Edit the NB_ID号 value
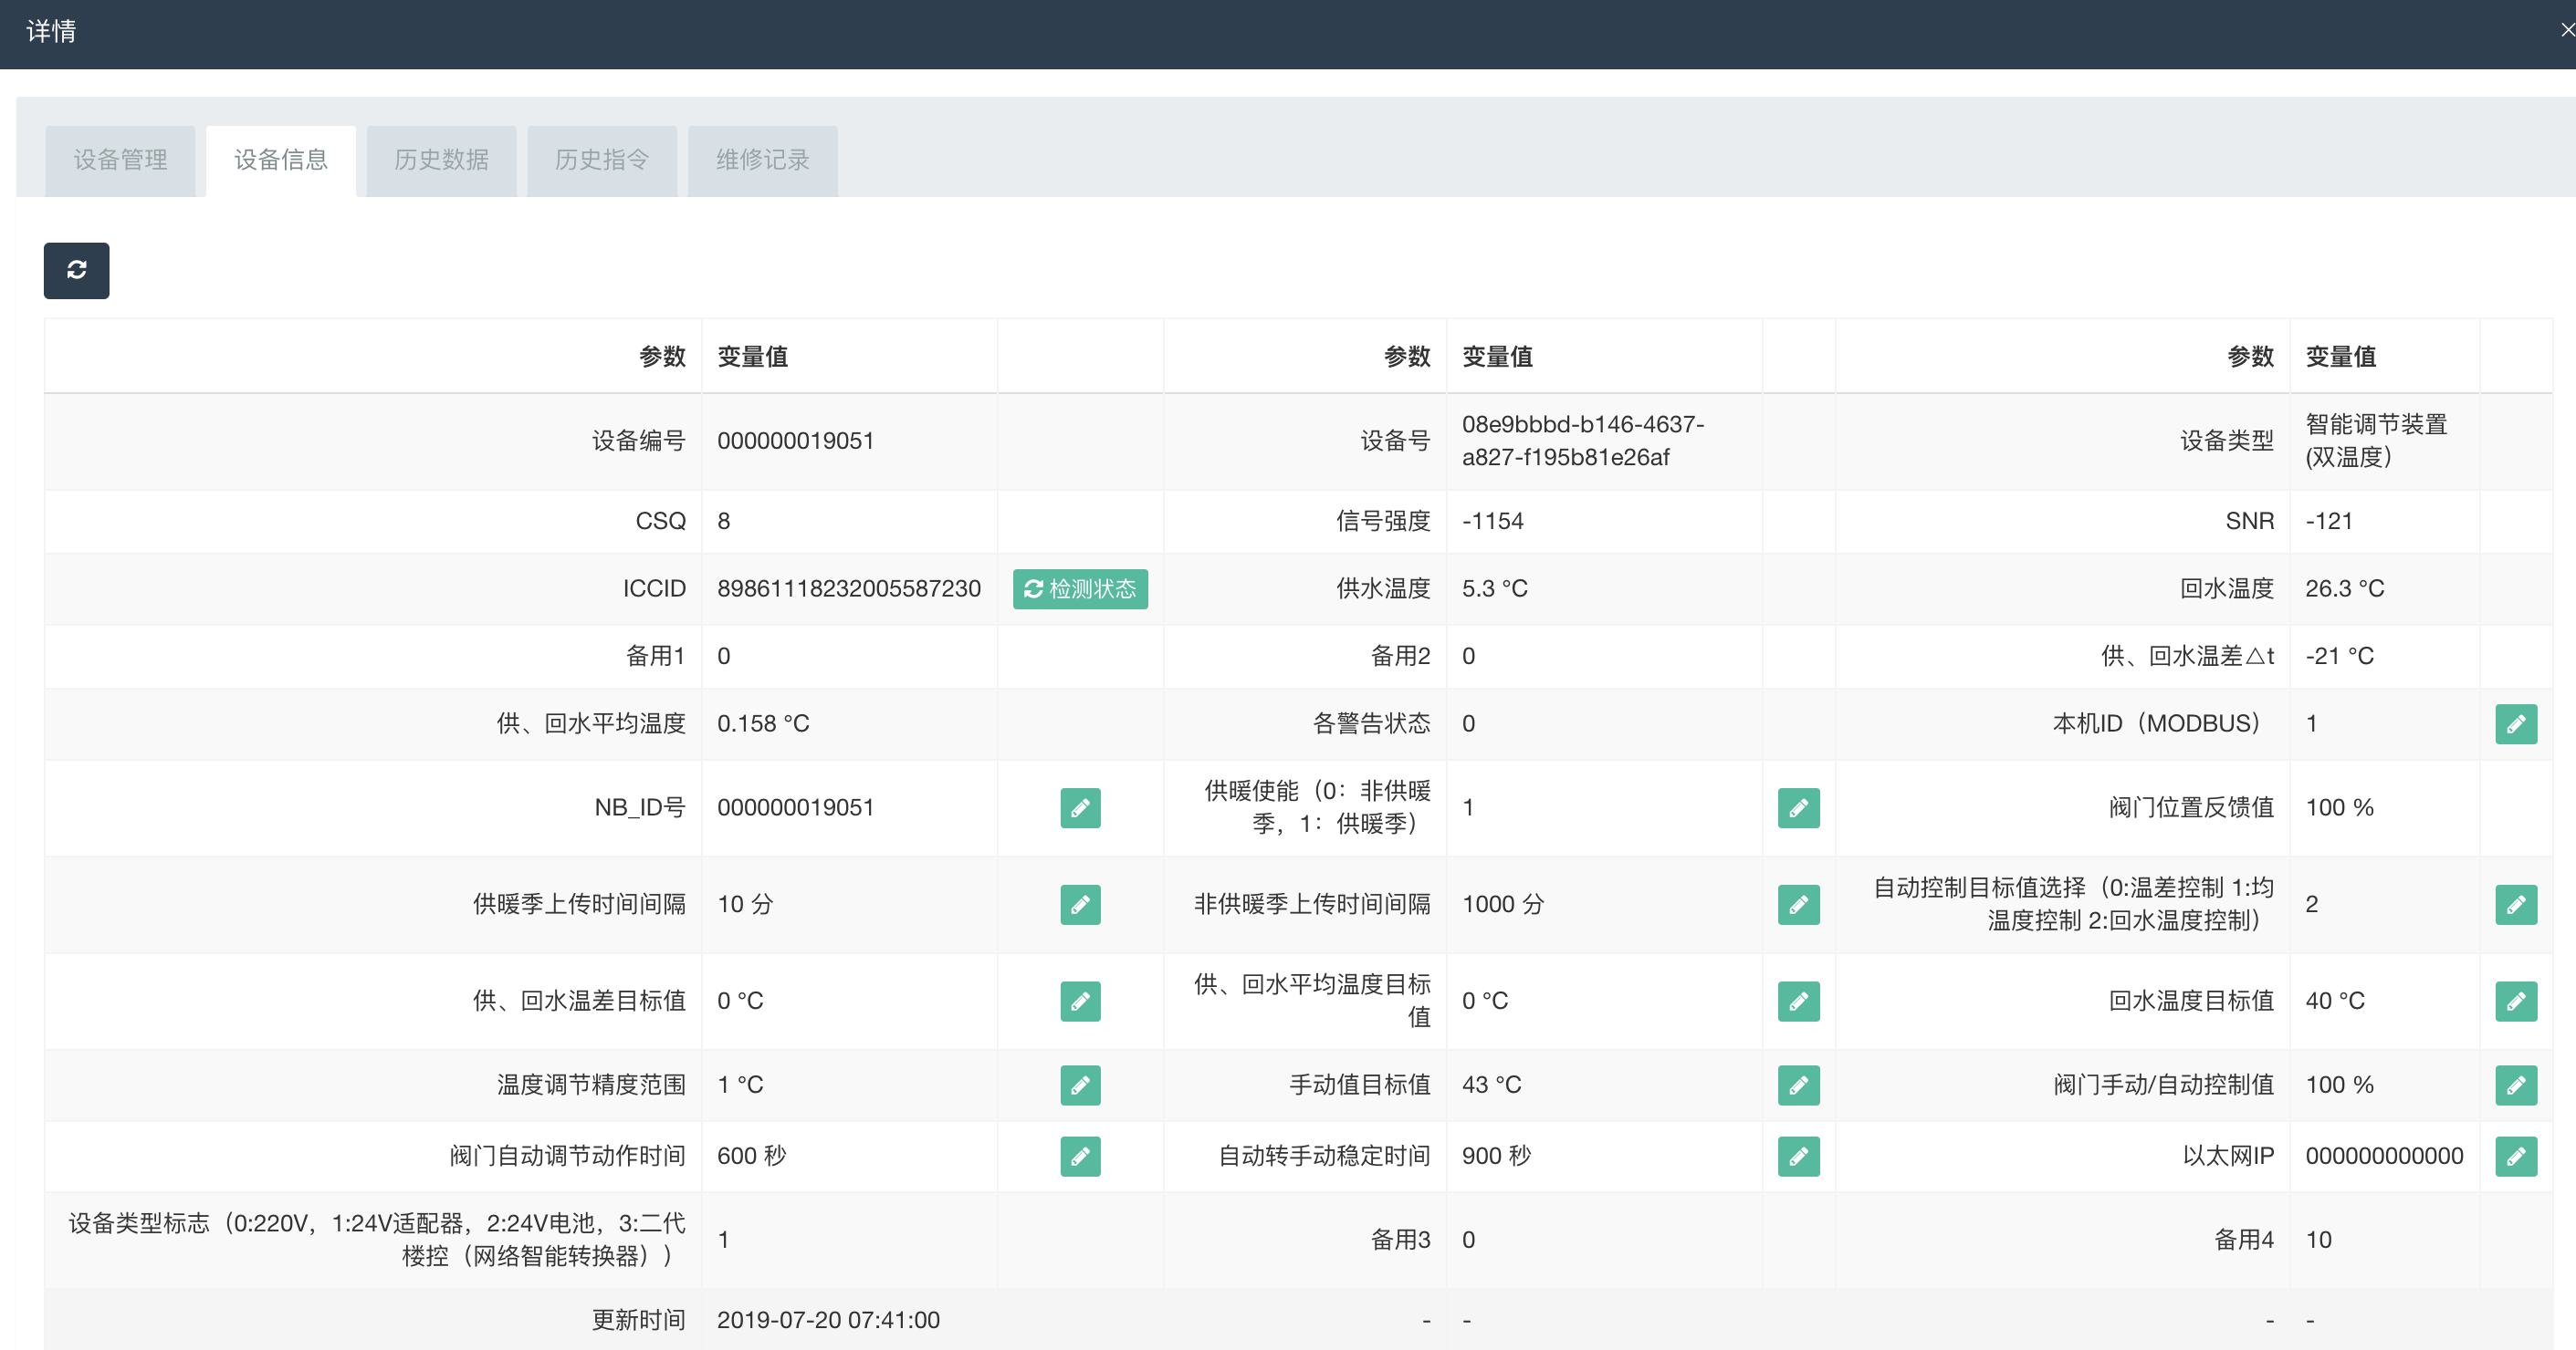The height and width of the screenshot is (1350, 2576). (x=1080, y=807)
